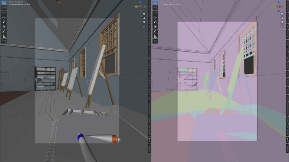Image resolution: width=289 pixels, height=162 pixels.
Task: Select the Move tool in right viewport
Action: point(155,13)
